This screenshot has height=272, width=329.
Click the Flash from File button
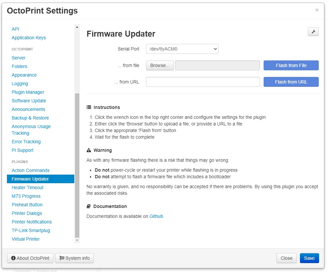pyautogui.click(x=291, y=65)
